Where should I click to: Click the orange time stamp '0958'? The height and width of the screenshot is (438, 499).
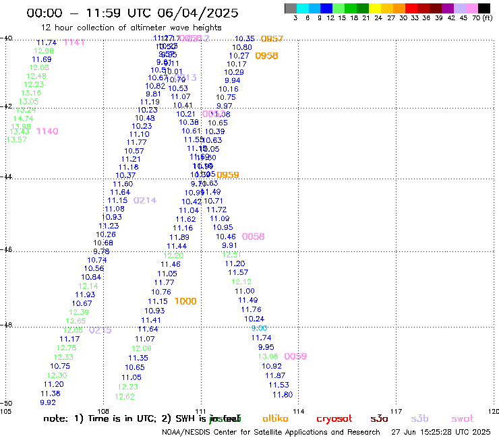click(266, 56)
